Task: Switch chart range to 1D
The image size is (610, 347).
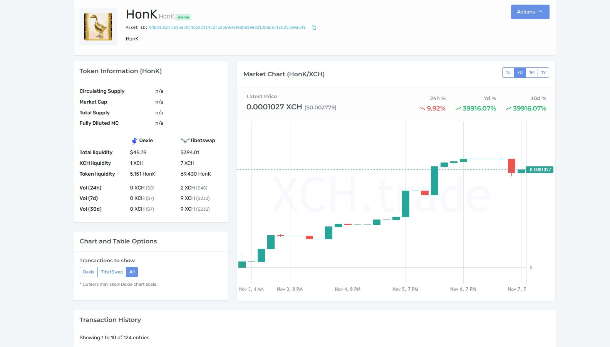Action: coord(508,72)
